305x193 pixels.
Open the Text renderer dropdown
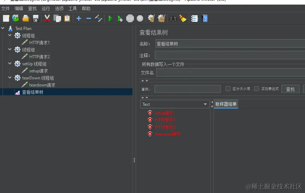tap(175, 104)
